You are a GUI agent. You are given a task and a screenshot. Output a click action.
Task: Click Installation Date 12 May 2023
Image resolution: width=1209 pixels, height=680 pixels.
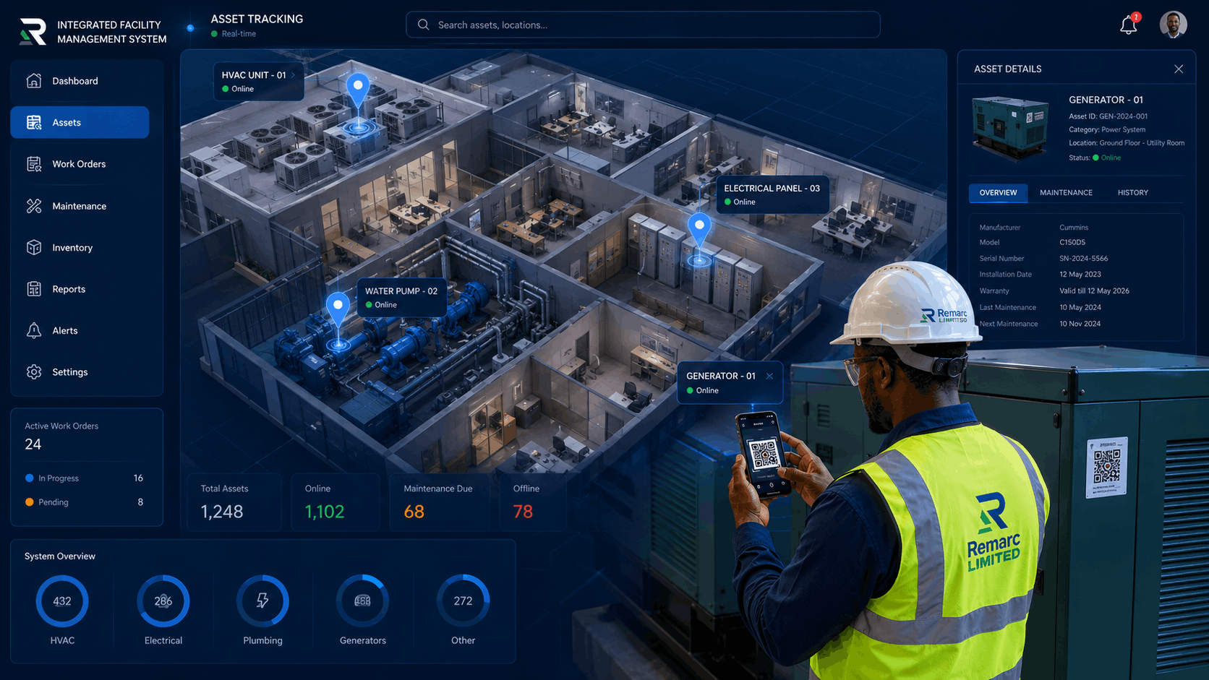pos(1080,275)
